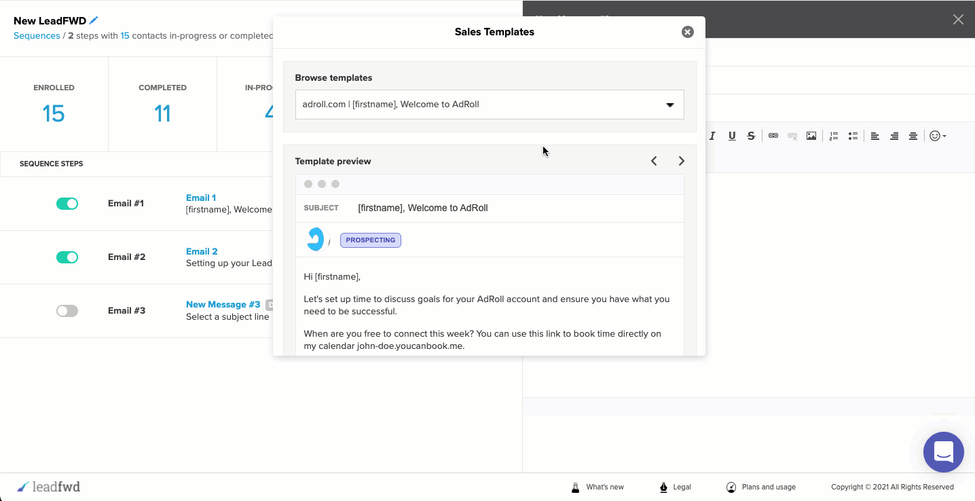Click the Enrolled count 15

coord(54,113)
